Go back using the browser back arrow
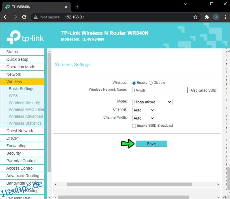 (x=6, y=17)
